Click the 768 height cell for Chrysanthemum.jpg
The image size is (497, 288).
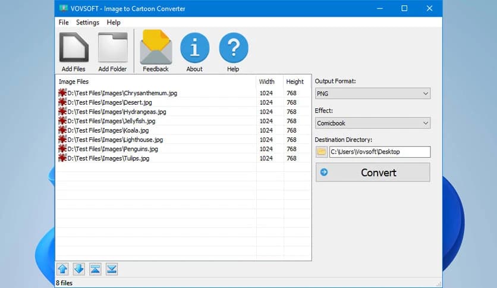[292, 93]
